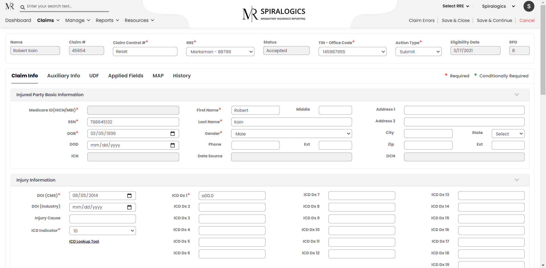
Task: Switch to the Auxiliary Info tab
Action: pos(63,76)
